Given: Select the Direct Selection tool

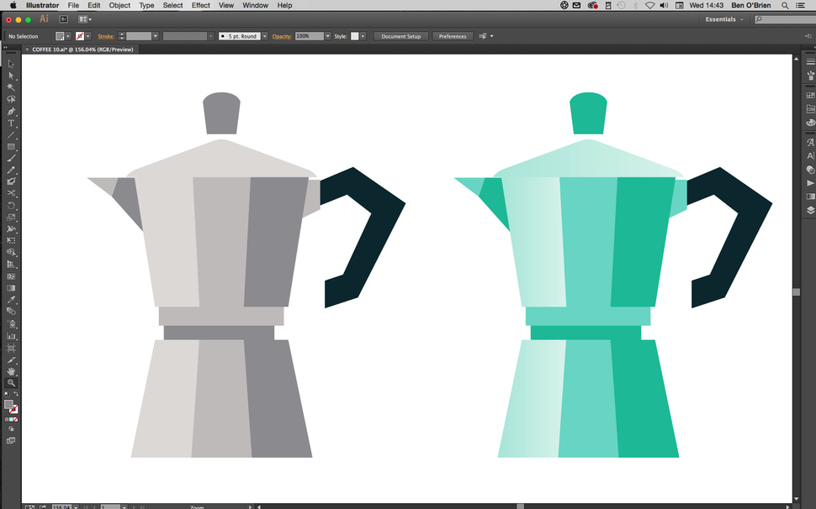Looking at the screenshot, I should point(11,76).
